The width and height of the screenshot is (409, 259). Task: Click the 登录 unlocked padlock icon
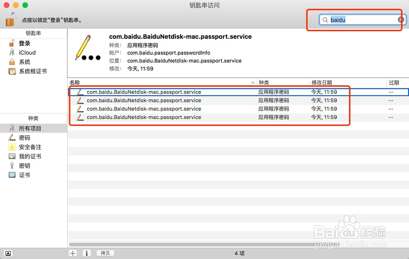12,43
